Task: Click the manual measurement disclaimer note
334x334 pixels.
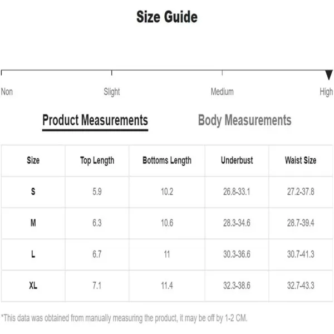Action: tap(124, 318)
